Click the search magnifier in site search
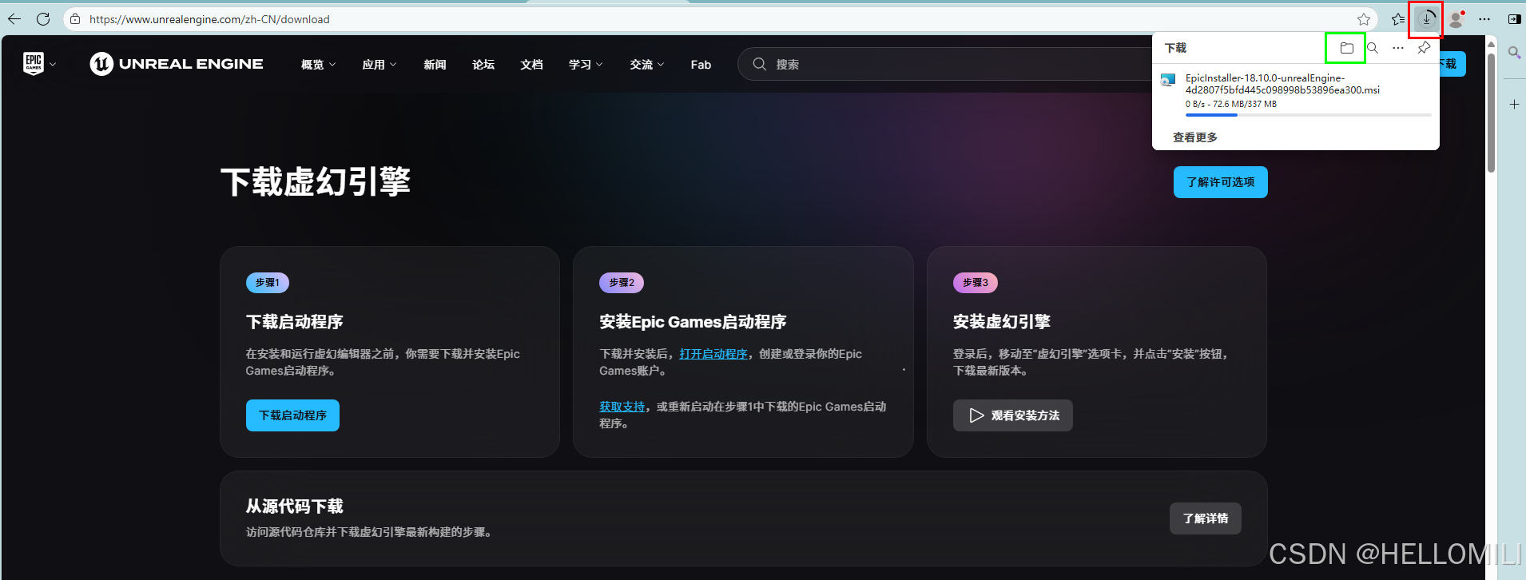 pyautogui.click(x=760, y=64)
